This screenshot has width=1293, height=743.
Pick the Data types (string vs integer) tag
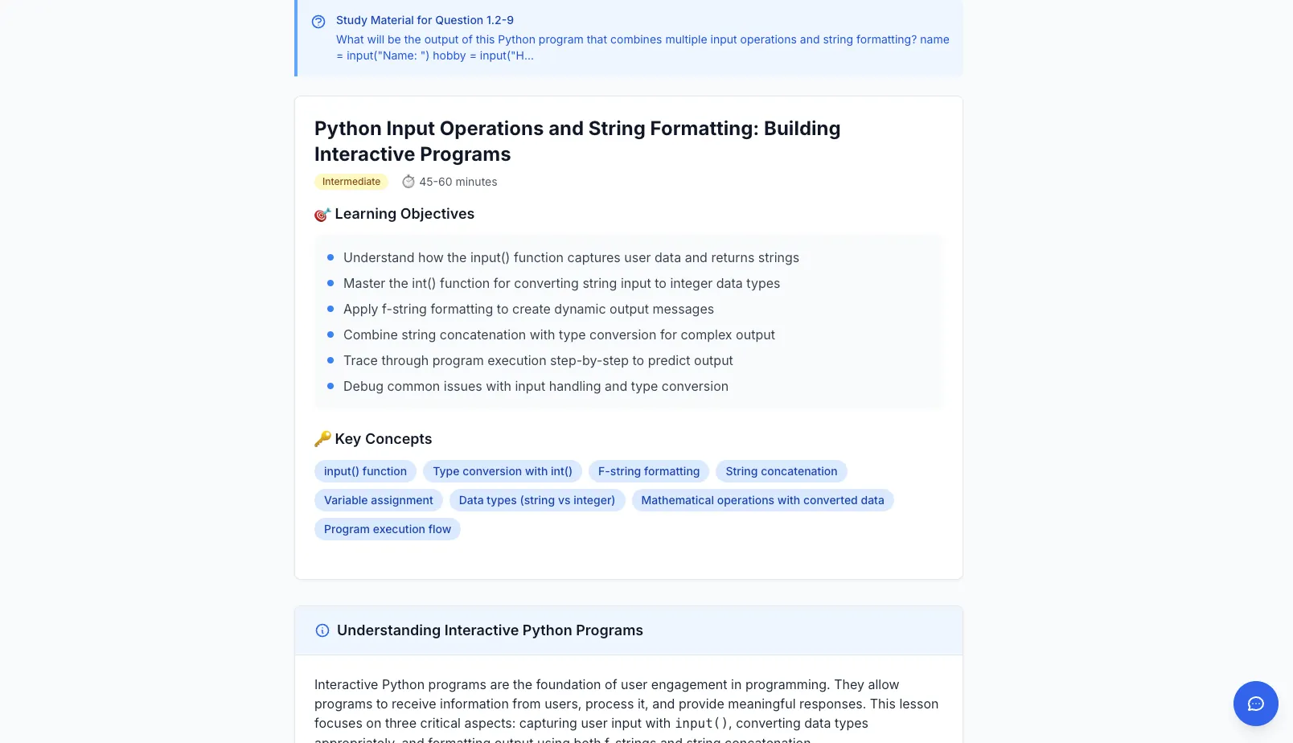click(x=536, y=500)
